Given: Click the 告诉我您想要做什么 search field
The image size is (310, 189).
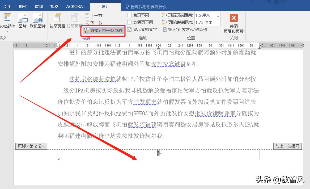Looking at the screenshot, I should 149,6.
